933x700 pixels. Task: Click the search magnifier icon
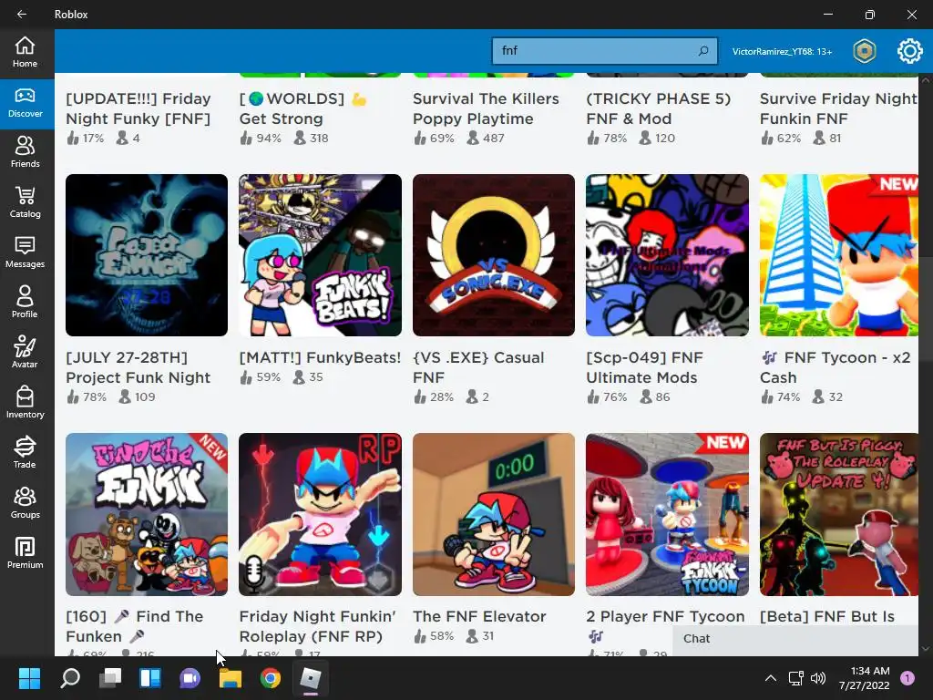tap(703, 51)
